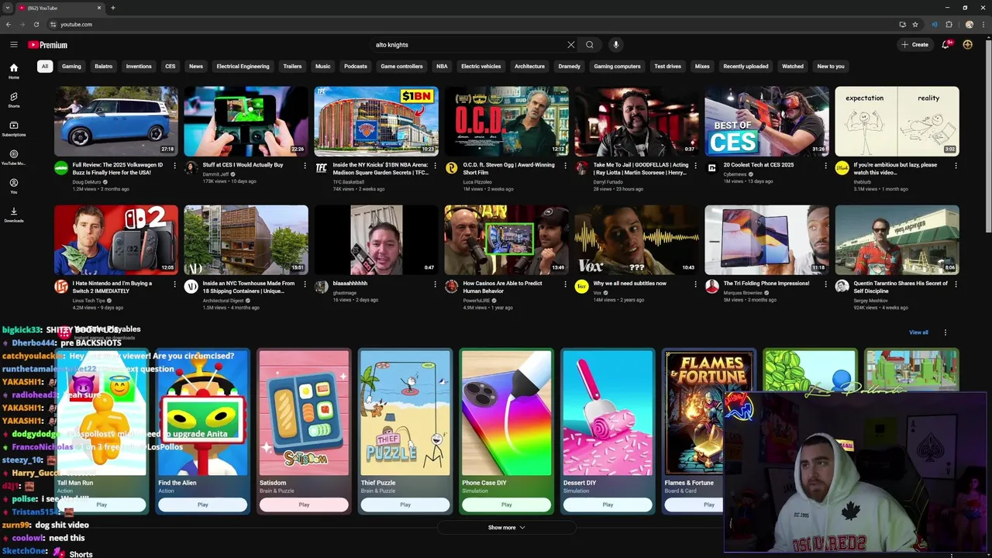The width and height of the screenshot is (992, 558).
Task: Open the Tri Folding Phone thumbnail
Action: tap(766, 240)
